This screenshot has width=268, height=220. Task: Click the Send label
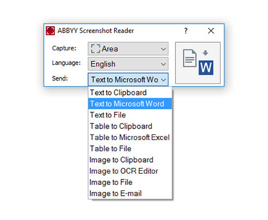pos(60,78)
